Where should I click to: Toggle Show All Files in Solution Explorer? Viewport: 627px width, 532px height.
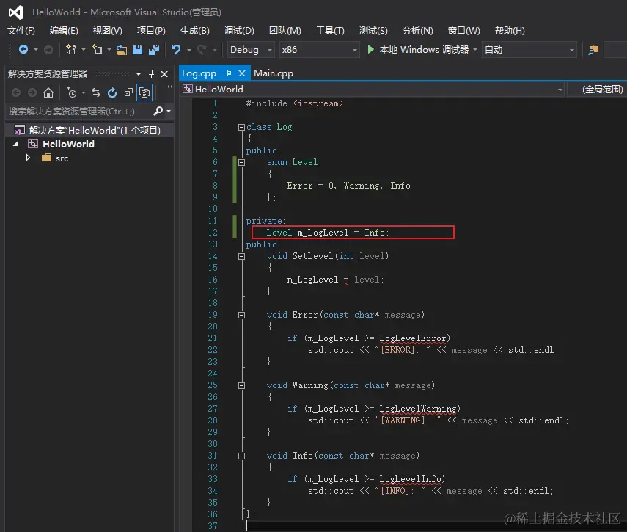click(x=144, y=92)
